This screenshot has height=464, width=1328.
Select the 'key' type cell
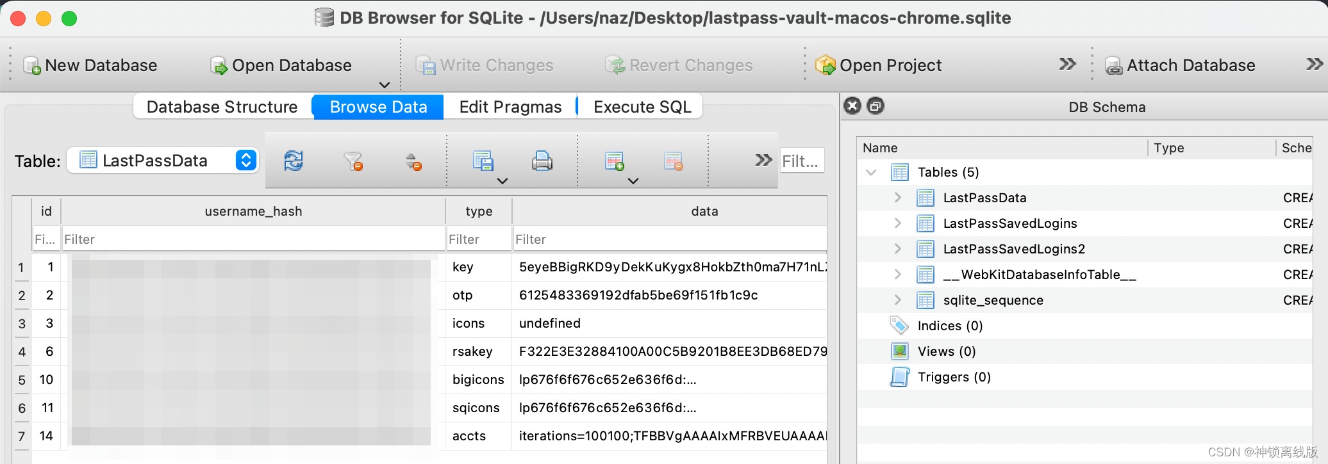click(x=479, y=267)
